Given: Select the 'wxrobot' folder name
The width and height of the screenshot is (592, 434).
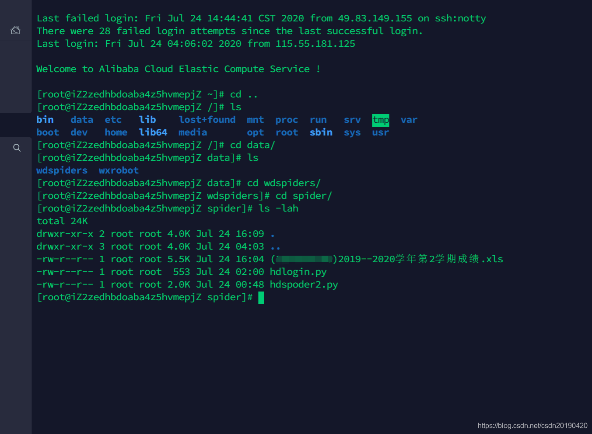Looking at the screenshot, I should [119, 170].
